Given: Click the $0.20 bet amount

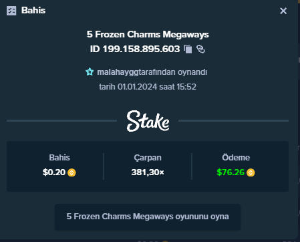Looking at the screenshot, I should click(x=54, y=172).
